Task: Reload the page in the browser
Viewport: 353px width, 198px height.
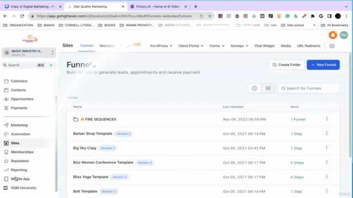Action: click(x=22, y=16)
